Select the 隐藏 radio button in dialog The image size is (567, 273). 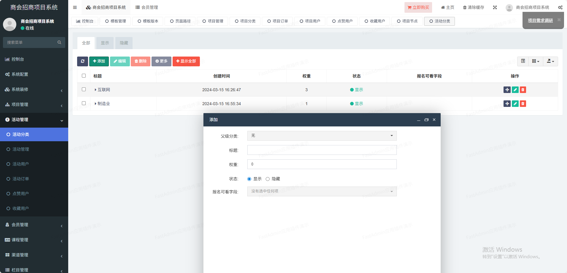coord(267,179)
